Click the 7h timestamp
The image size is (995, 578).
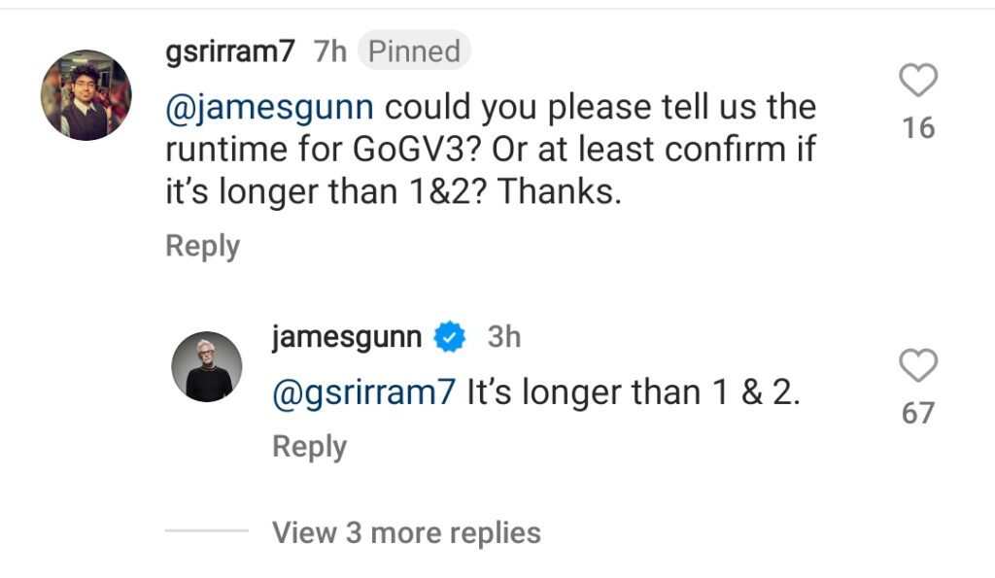330,51
